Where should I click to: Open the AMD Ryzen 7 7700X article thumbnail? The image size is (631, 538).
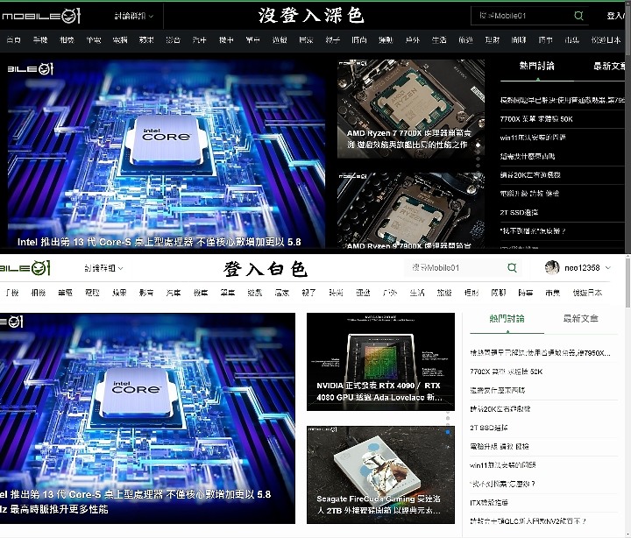(410, 109)
